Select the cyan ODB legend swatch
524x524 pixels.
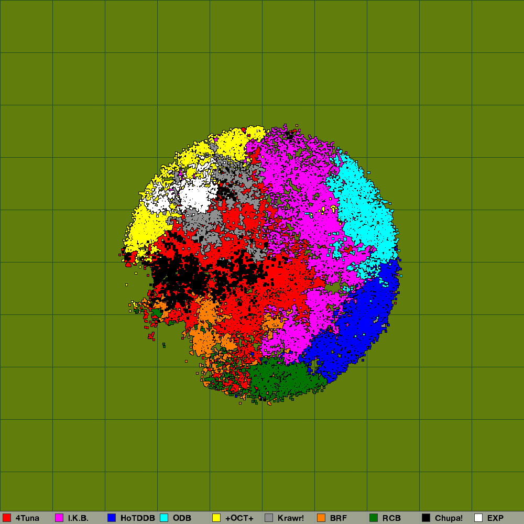click(164, 518)
